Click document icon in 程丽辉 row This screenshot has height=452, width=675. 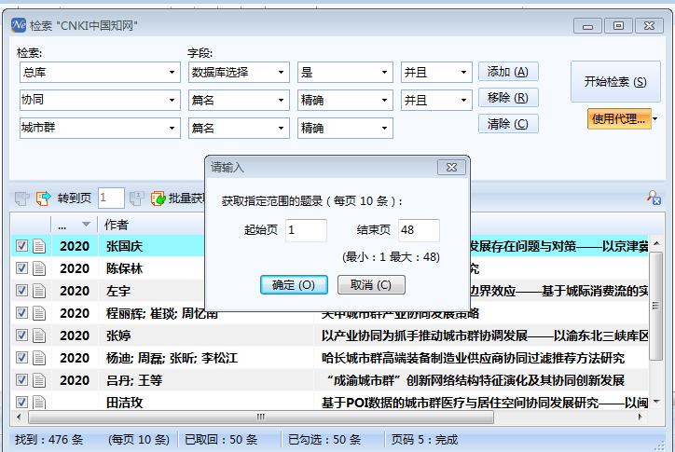(x=39, y=313)
